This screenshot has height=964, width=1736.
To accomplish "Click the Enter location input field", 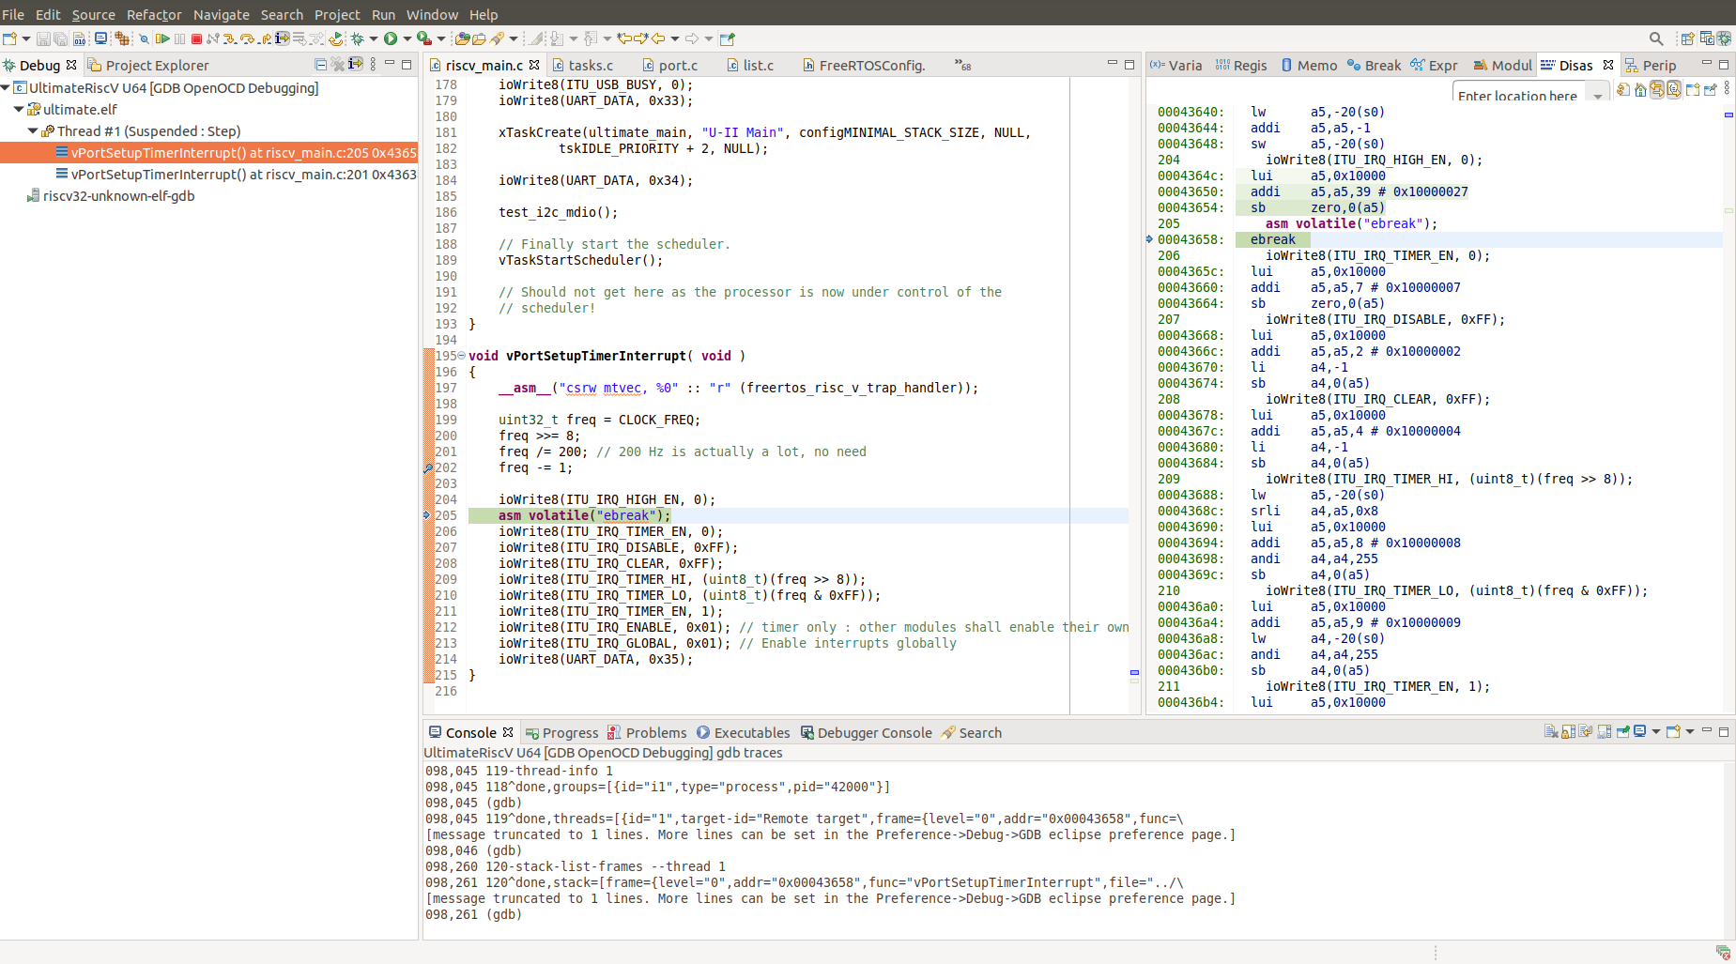I will coord(1516,96).
